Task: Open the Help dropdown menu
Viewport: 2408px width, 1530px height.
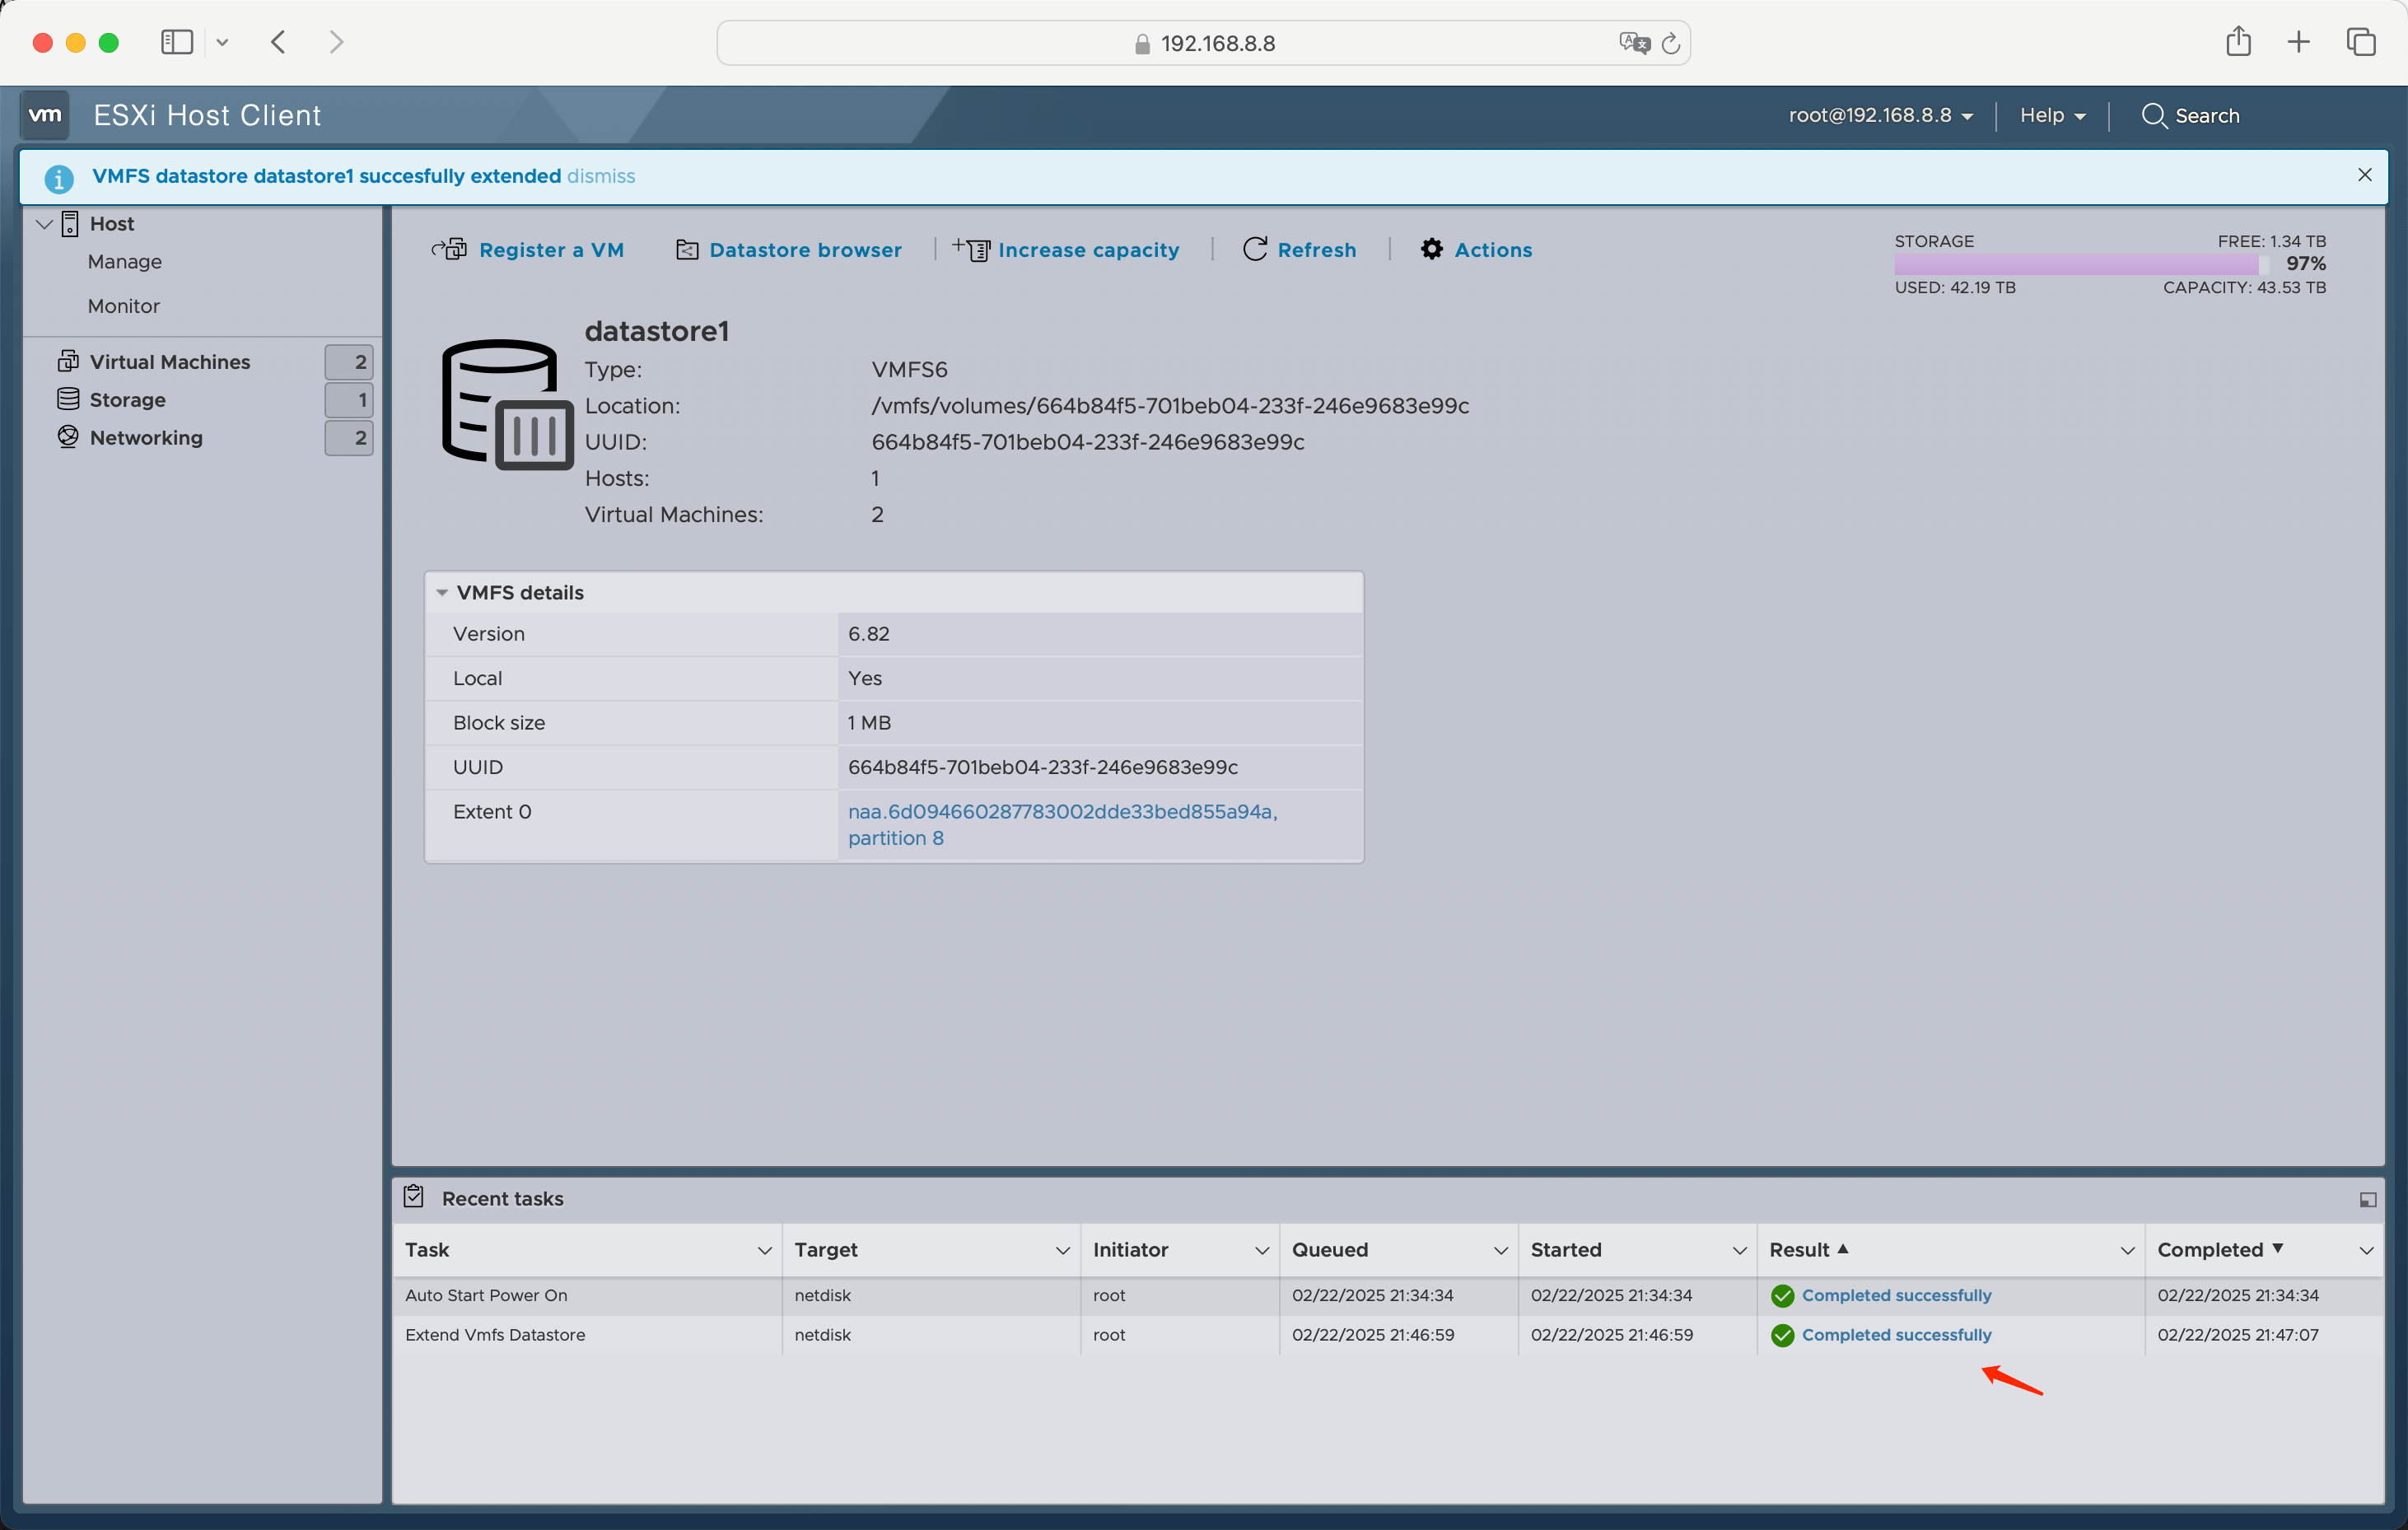Action: tap(2052, 116)
